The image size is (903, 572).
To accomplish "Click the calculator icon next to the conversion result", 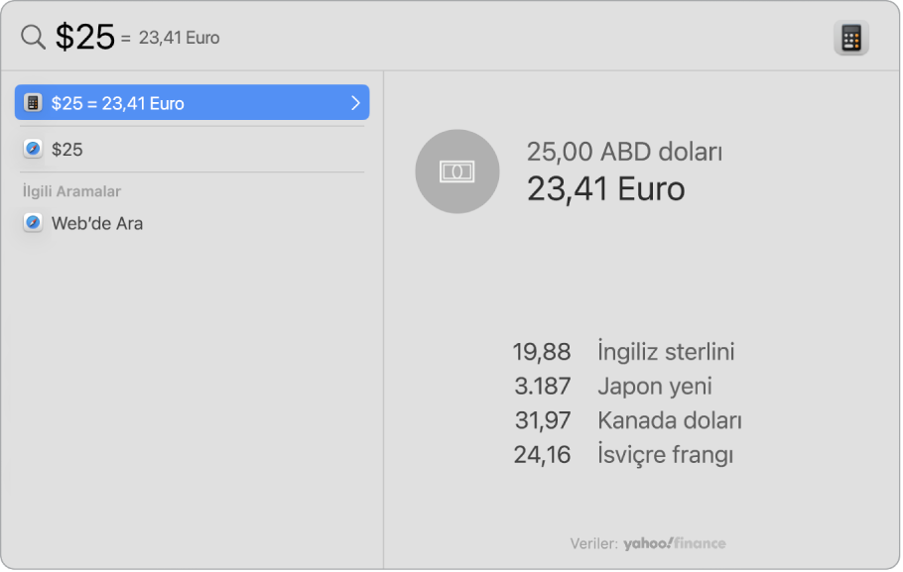I will (33, 102).
